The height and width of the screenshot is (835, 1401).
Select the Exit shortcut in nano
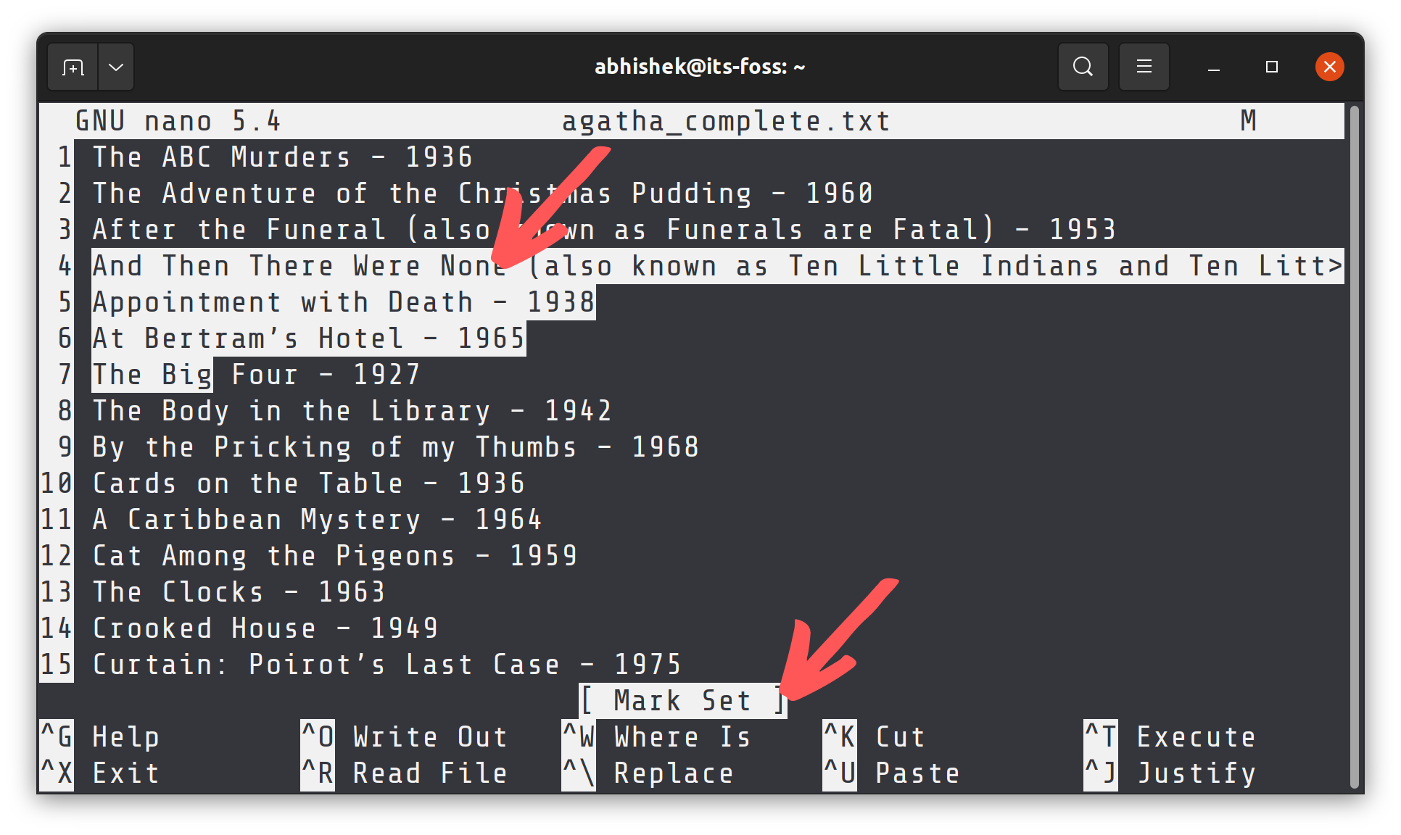click(125, 773)
